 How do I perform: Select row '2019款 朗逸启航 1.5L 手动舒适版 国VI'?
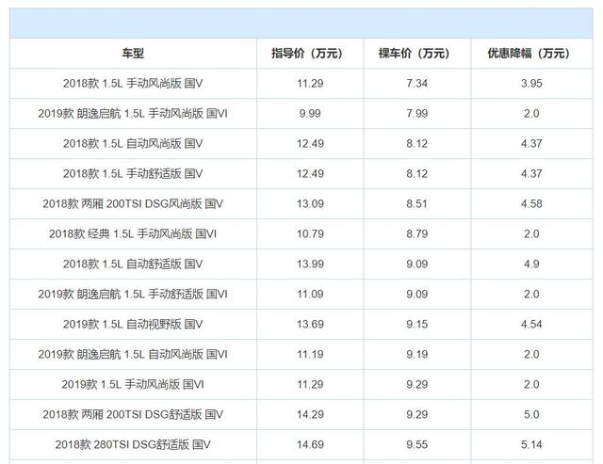coord(301,295)
